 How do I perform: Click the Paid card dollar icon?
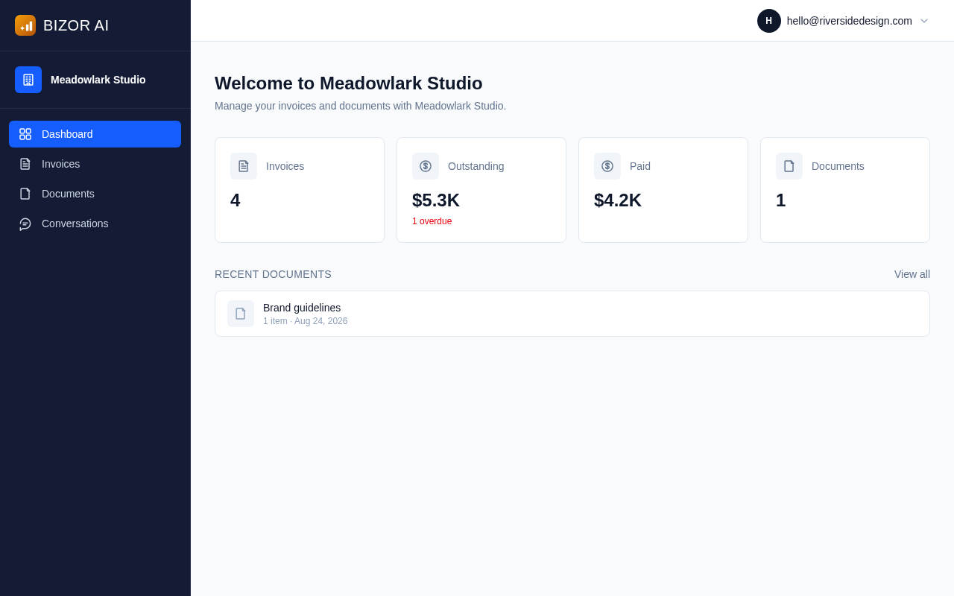click(607, 166)
